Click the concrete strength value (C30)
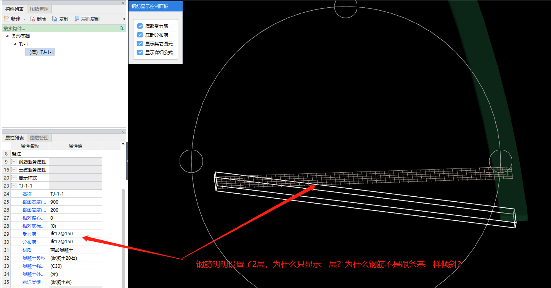 76,266
